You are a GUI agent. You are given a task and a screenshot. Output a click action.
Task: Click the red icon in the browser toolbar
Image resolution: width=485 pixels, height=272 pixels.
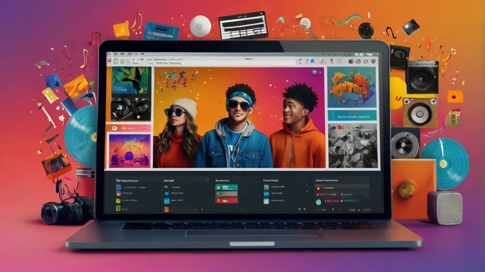point(109,61)
